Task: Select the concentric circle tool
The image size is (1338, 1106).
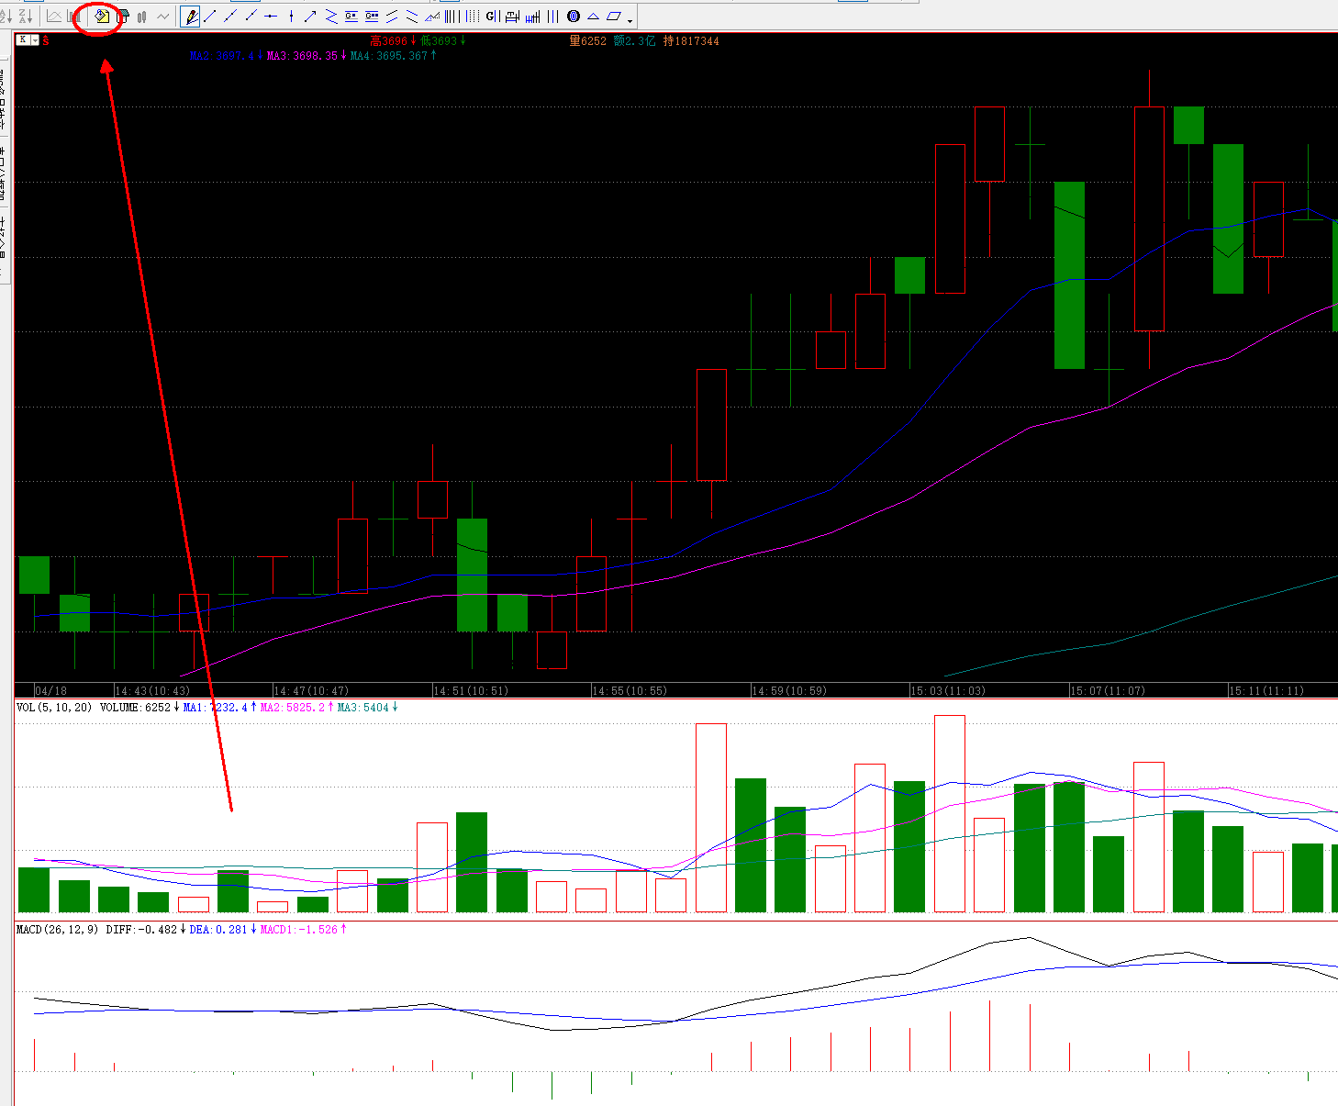Action: 574,17
